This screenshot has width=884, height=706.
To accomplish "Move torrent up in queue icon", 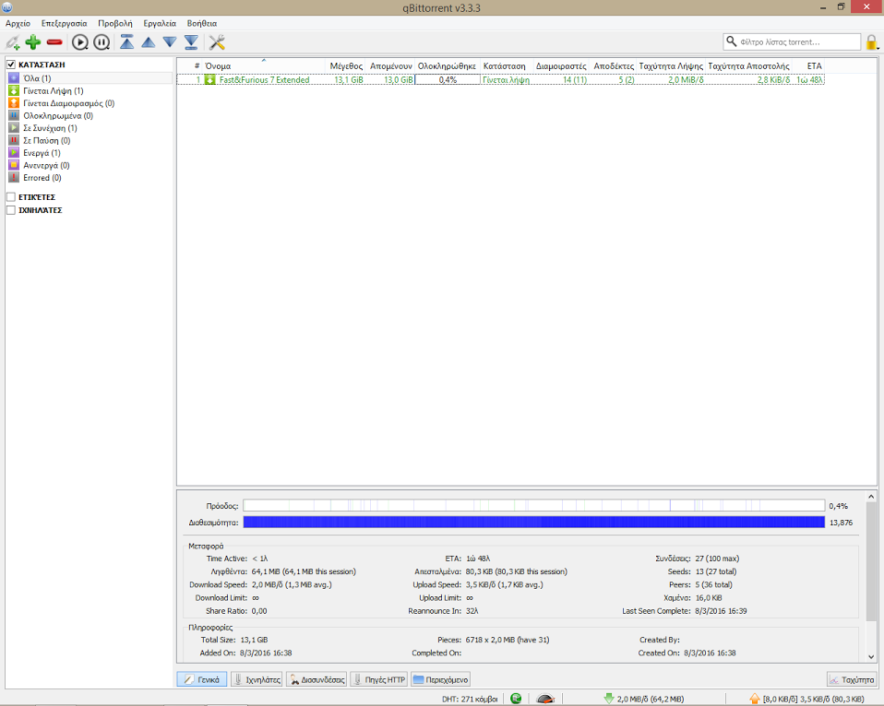I will tap(149, 42).
